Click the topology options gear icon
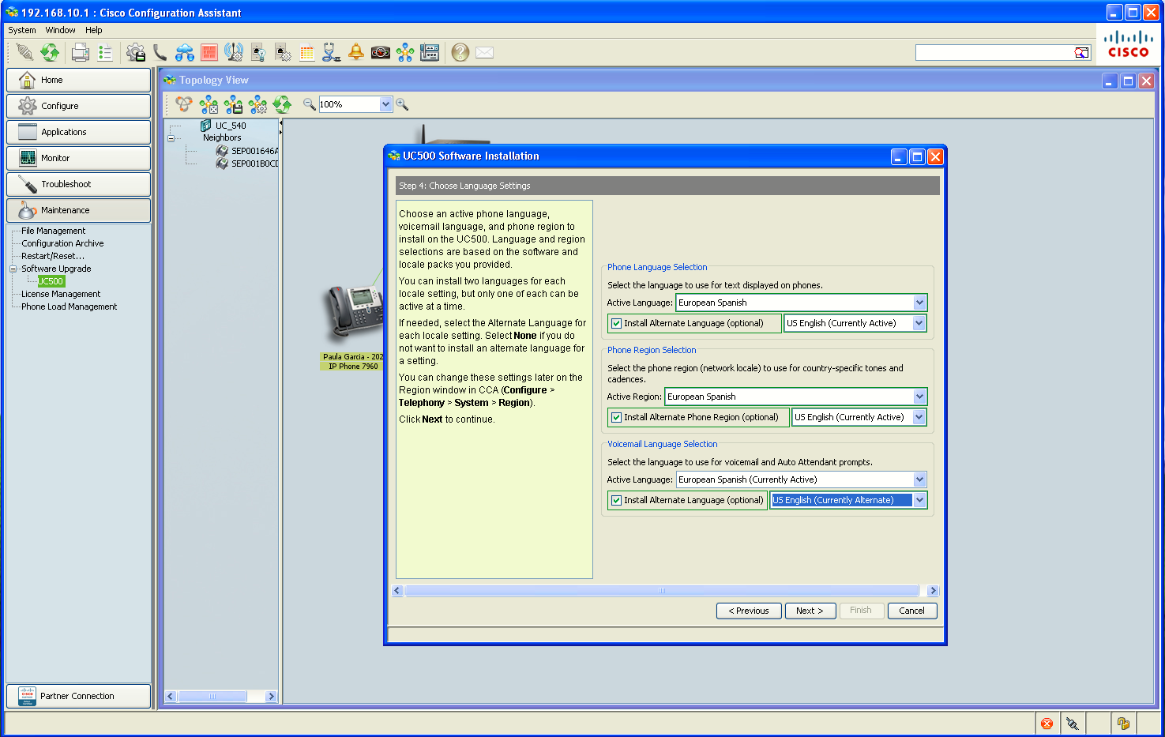Image resolution: width=1165 pixels, height=737 pixels. pos(257,104)
